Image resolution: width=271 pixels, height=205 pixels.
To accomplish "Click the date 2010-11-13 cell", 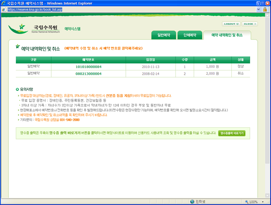I will (x=151, y=67).
